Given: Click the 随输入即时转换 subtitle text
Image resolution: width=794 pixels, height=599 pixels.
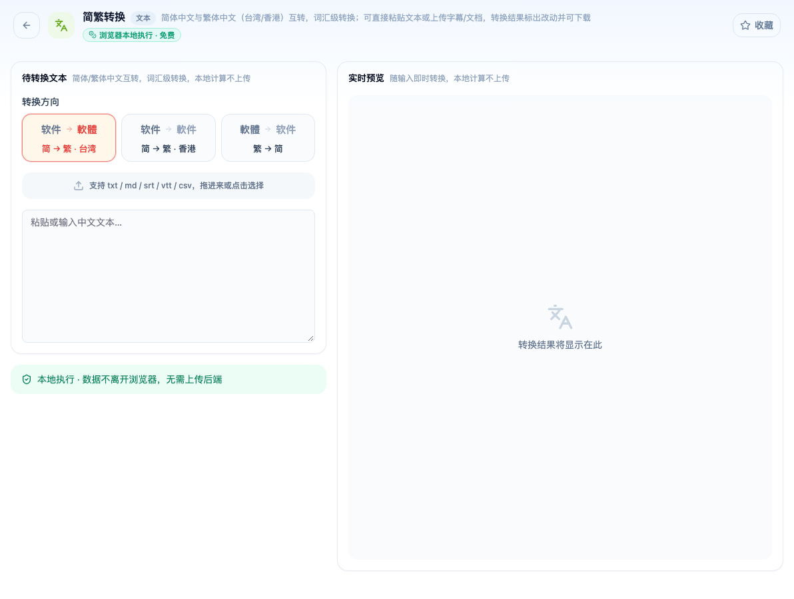Looking at the screenshot, I should [450, 79].
